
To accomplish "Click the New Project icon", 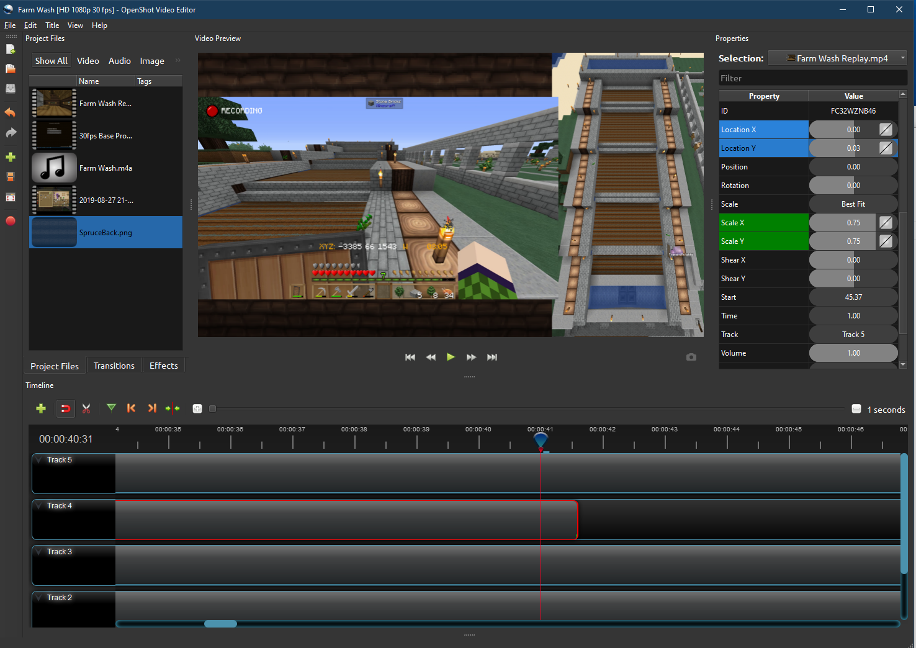I will [11, 49].
